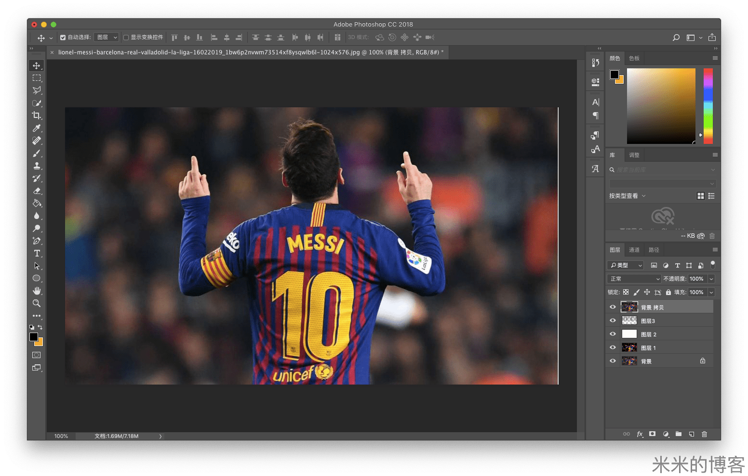
Task: Hide the 图层 2 layer
Action: coord(613,334)
